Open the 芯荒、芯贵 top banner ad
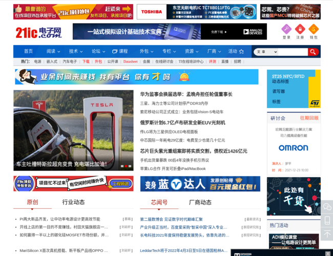This screenshot has width=333, height=256. [290, 12]
